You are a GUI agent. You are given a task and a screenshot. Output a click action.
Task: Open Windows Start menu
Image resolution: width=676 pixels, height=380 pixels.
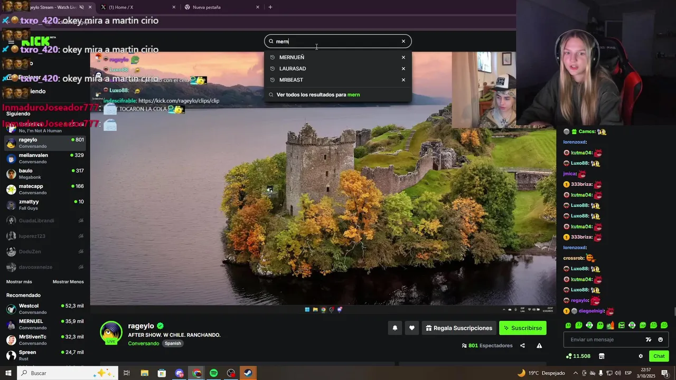coord(8,373)
